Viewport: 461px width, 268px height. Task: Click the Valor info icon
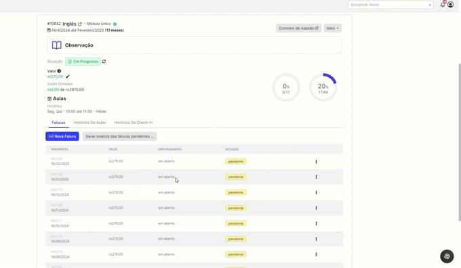[59, 71]
